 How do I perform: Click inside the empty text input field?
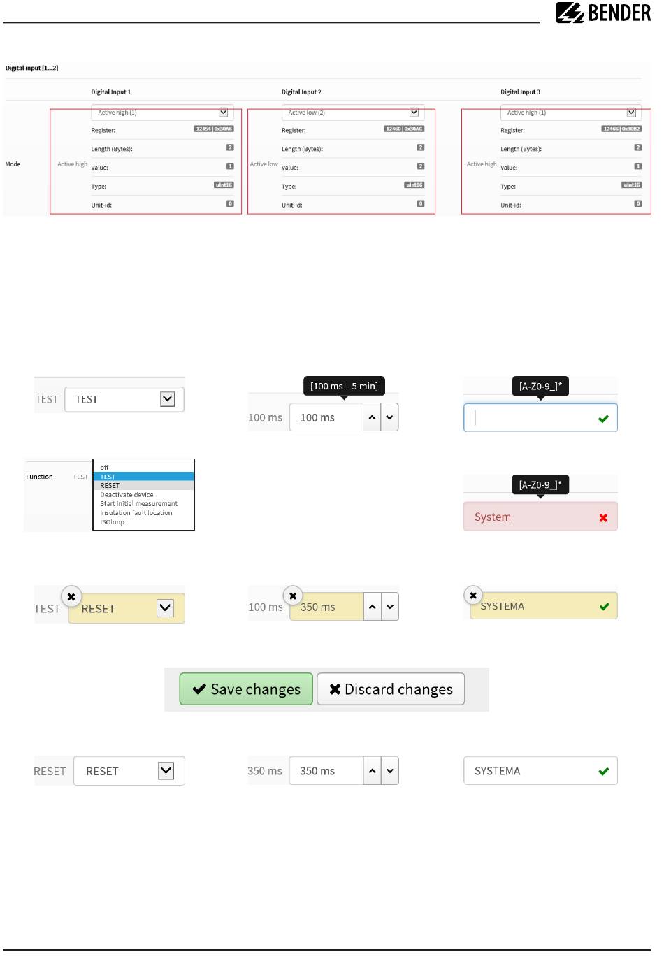(531, 418)
